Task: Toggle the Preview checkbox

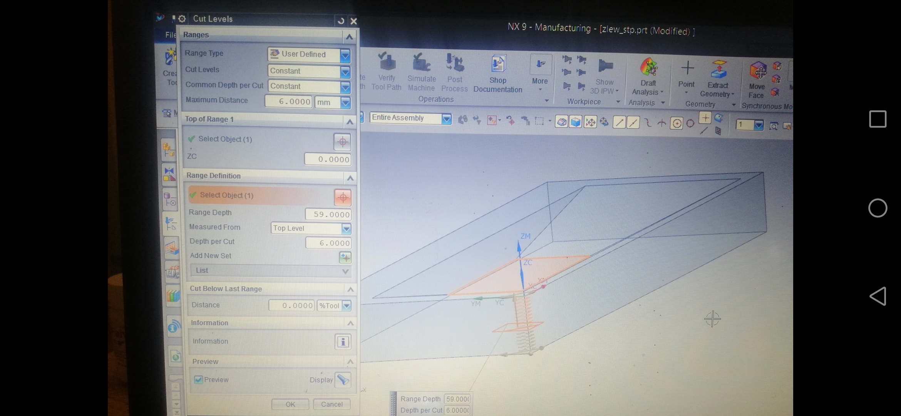Action: click(x=198, y=380)
